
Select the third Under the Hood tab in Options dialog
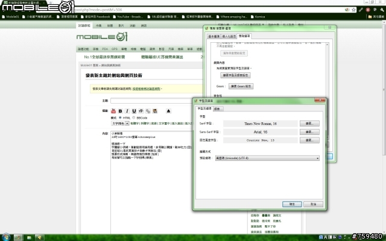pyautogui.click(x=244, y=36)
